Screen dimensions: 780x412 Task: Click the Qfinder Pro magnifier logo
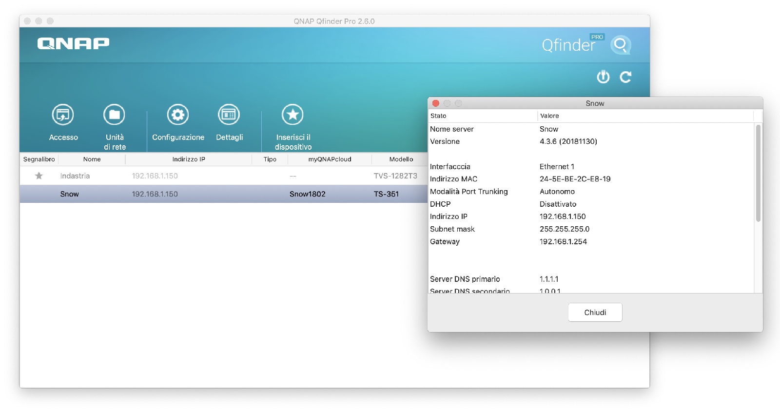point(621,45)
